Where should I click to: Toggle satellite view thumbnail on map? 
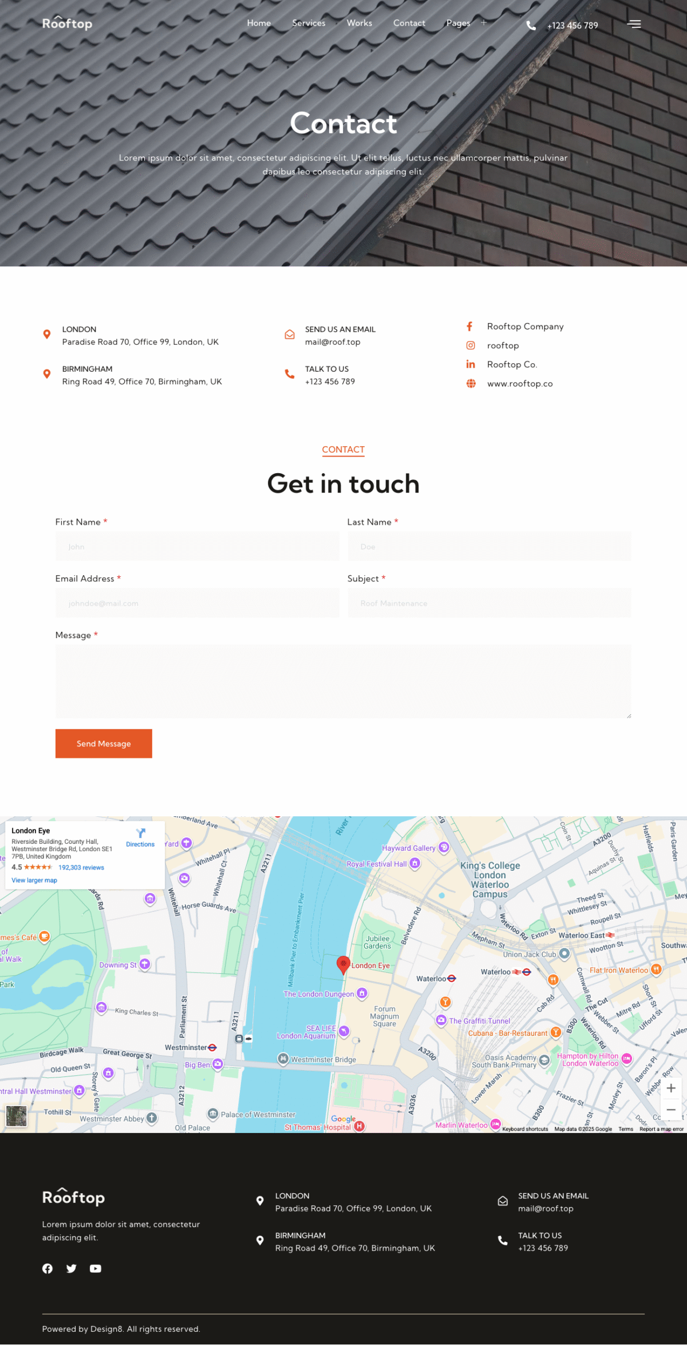click(17, 1116)
